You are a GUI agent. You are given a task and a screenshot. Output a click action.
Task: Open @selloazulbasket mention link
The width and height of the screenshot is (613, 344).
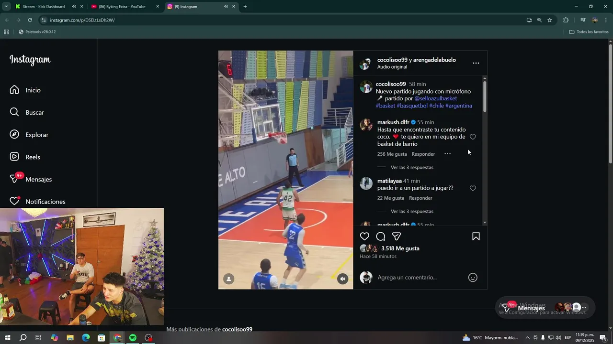coord(435,98)
